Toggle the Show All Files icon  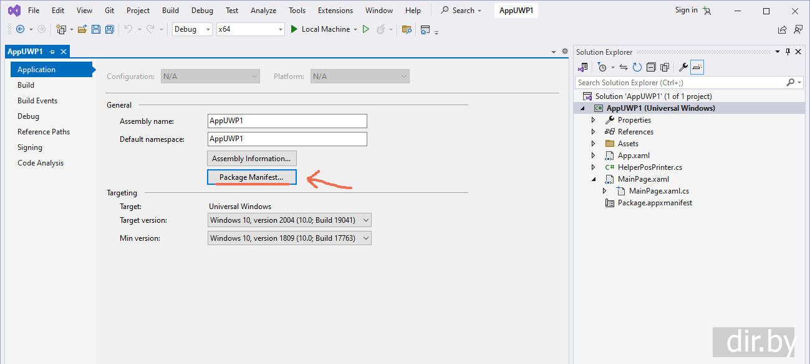pos(664,67)
